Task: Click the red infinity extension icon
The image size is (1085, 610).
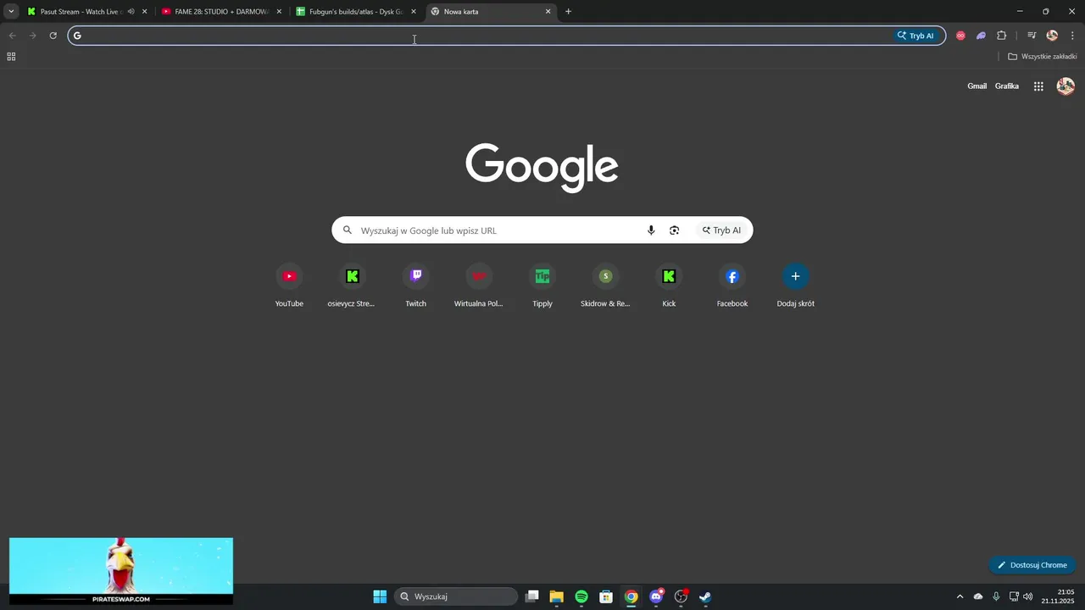Action: click(960, 36)
